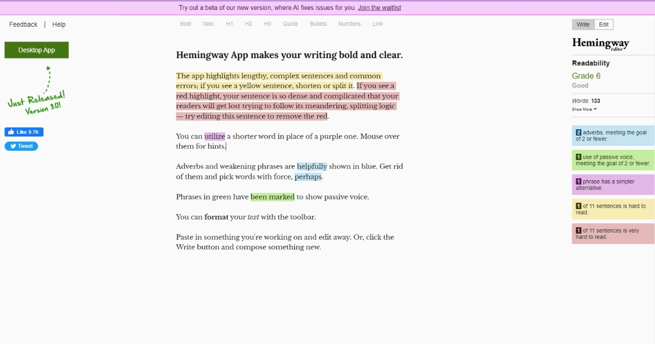Click the Readability label

591,63
